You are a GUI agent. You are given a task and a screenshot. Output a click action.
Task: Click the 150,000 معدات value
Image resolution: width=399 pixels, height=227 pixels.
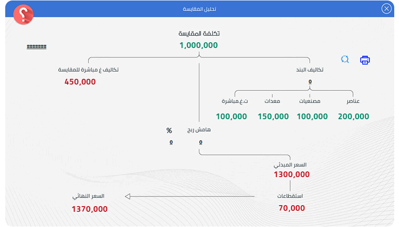tap(273, 116)
